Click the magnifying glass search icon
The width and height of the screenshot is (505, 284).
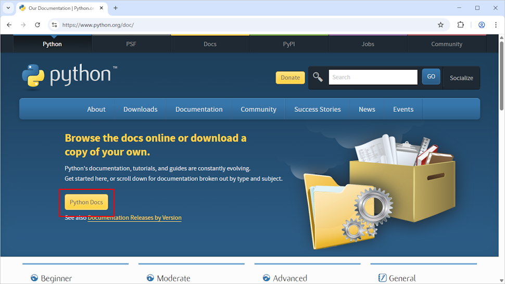[x=318, y=77]
